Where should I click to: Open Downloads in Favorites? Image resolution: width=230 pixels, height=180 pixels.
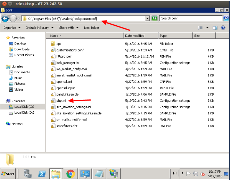(x=19, y=49)
